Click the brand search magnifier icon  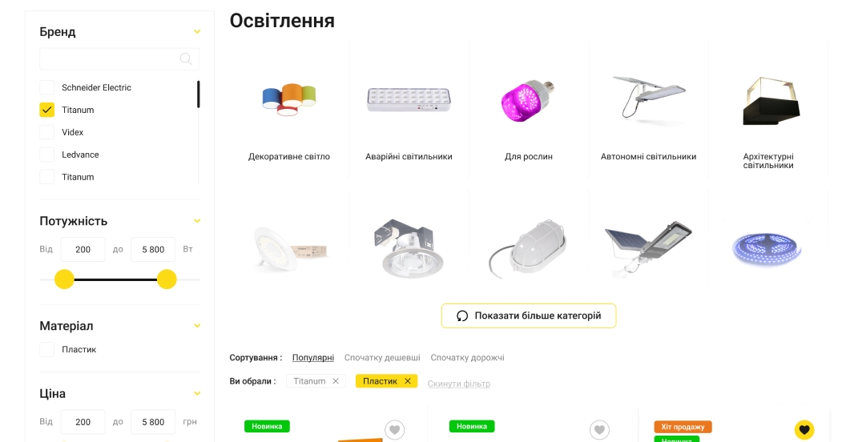186,58
